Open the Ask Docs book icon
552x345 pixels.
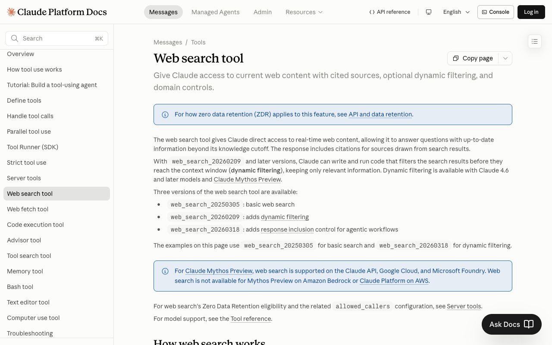pyautogui.click(x=529, y=324)
